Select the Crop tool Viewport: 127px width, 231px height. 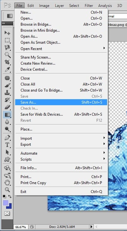tap(7, 62)
